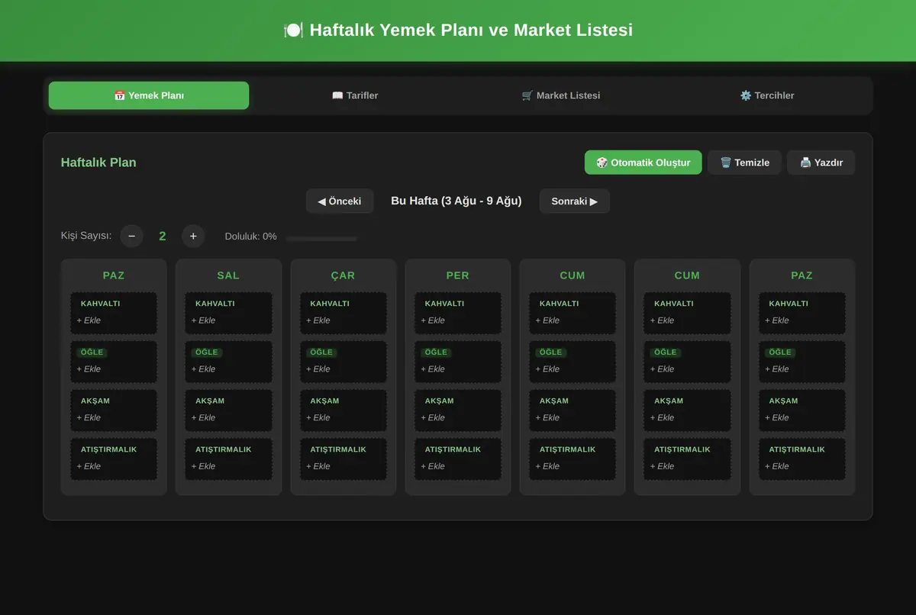The image size is (916, 615).
Task: Add Akşam in the last PAZ column
Action: (x=802, y=411)
